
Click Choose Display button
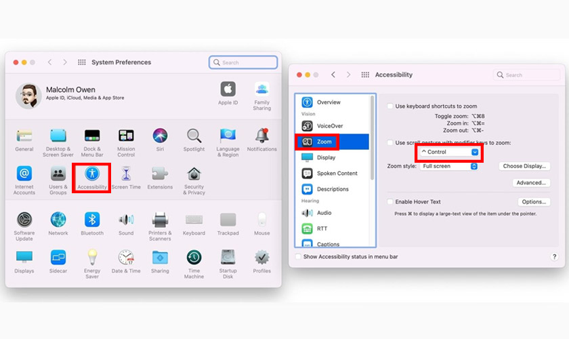click(x=524, y=166)
